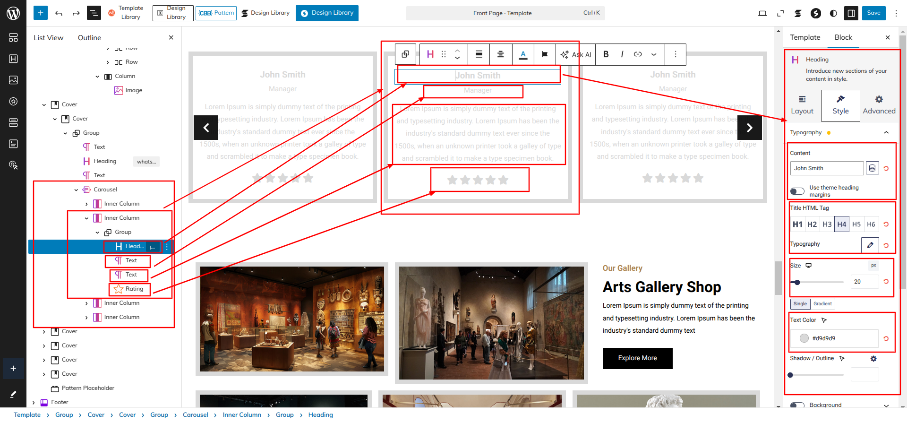Image resolution: width=907 pixels, height=423 pixels.
Task: Click the Italic formatting button
Action: (622, 54)
